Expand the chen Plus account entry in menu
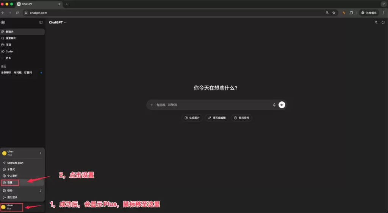Screen dimensions: 388x213 tap(22, 153)
